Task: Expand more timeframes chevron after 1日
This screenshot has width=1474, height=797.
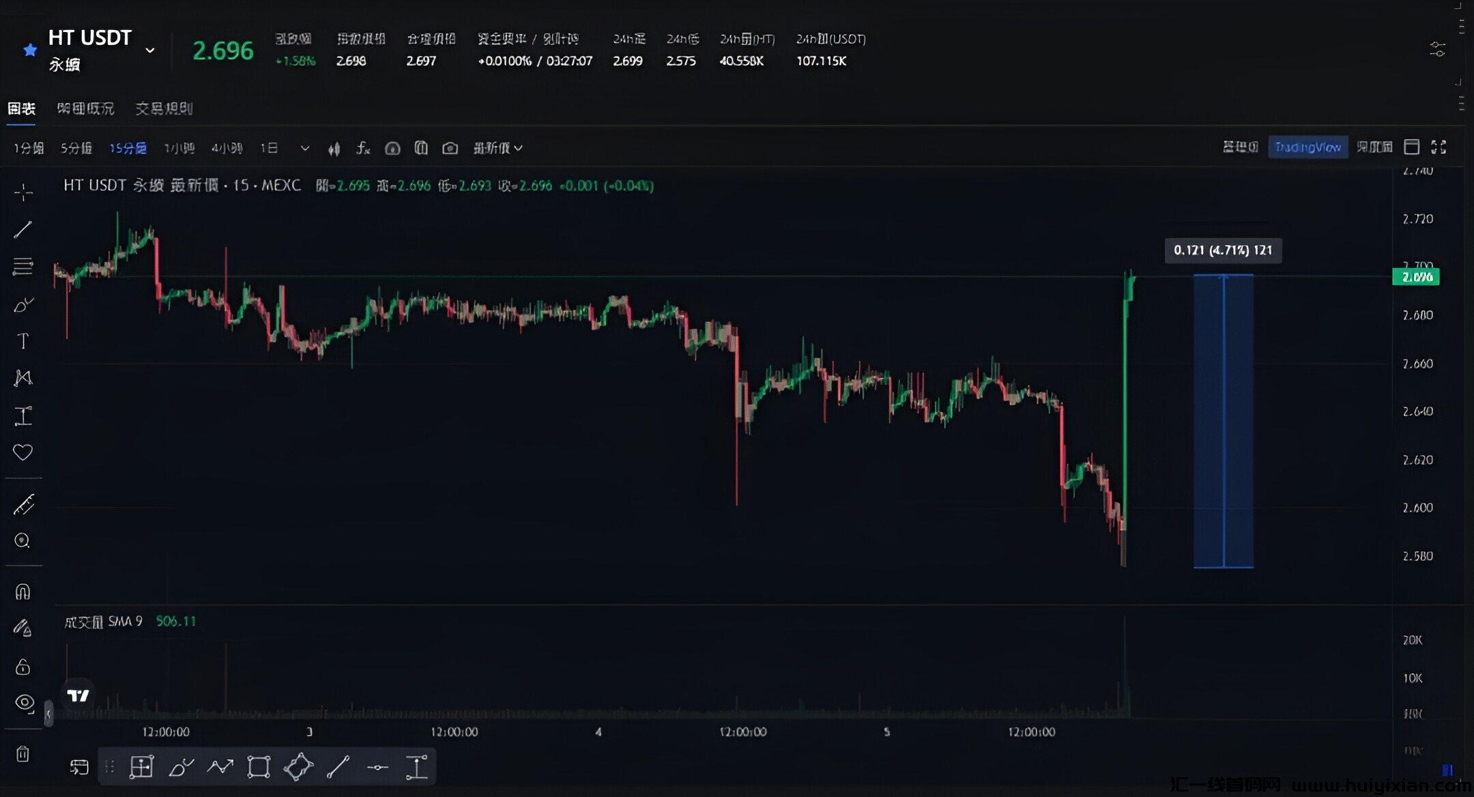Action: (305, 148)
